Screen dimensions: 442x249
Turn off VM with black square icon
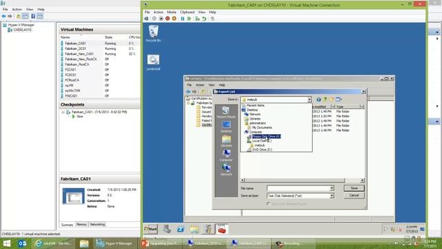pyautogui.click(x=161, y=19)
